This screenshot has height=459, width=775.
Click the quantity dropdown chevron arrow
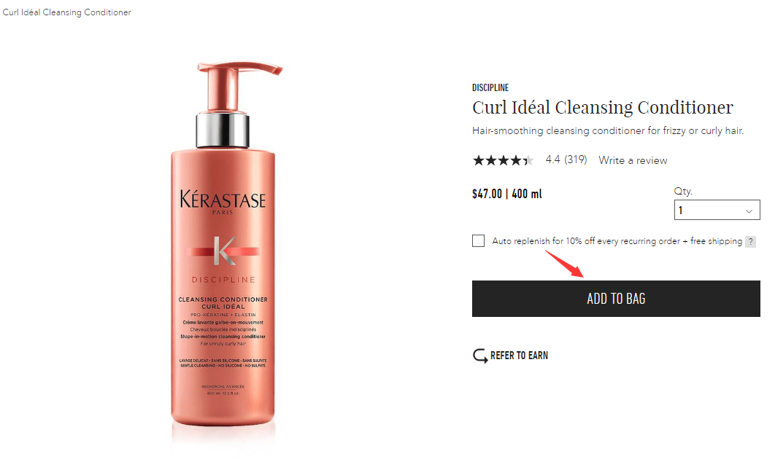[749, 211]
